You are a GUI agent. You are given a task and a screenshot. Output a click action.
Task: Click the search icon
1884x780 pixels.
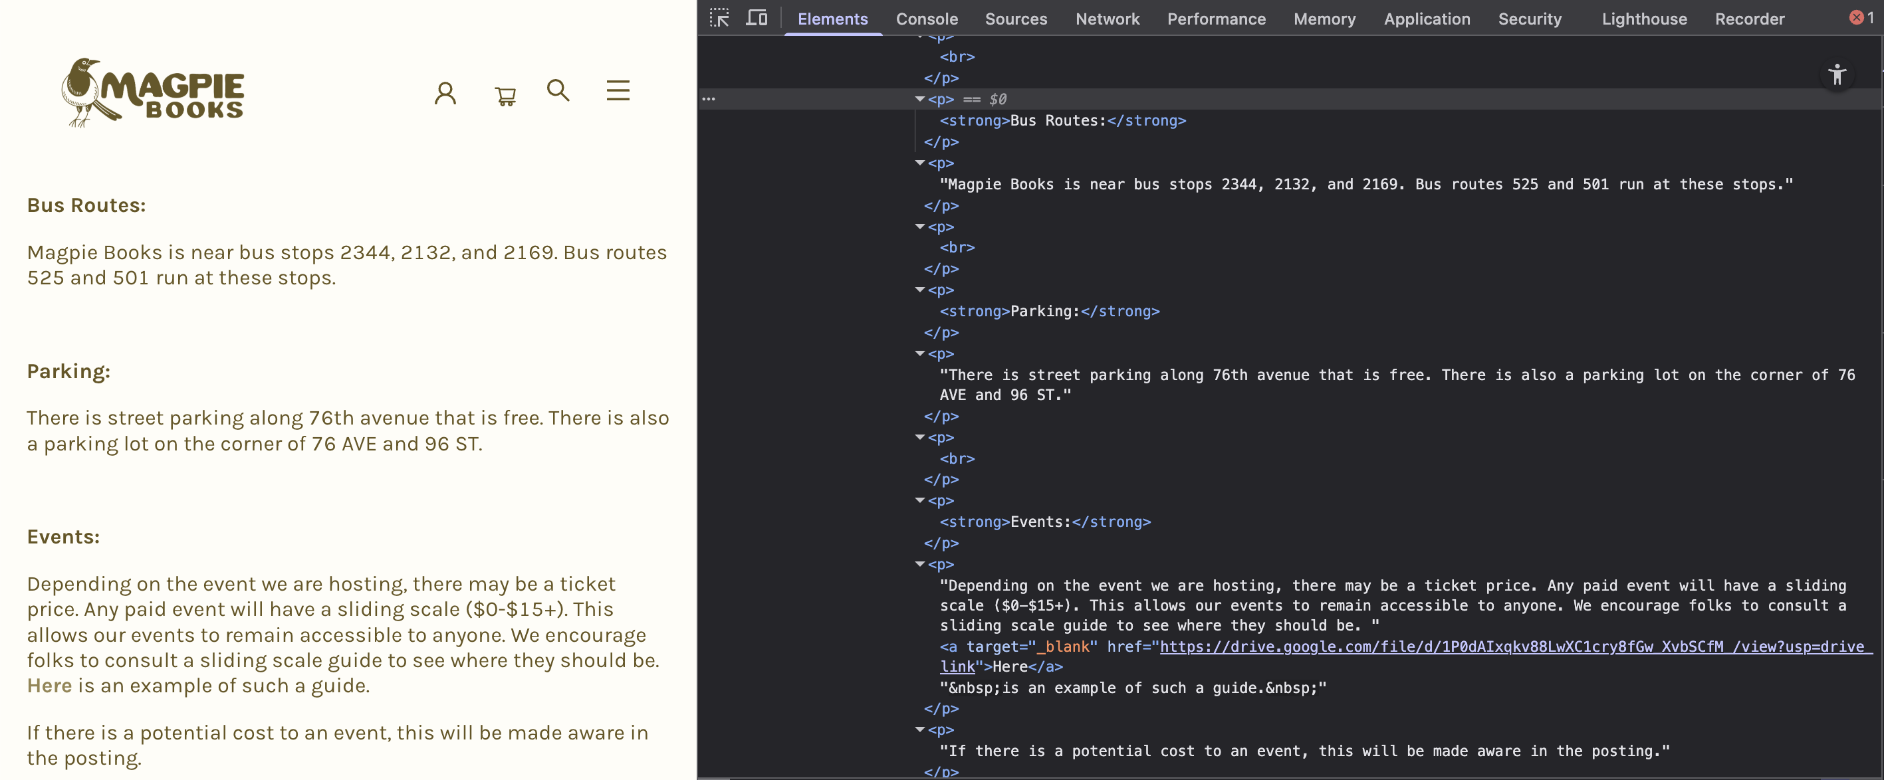coord(558,90)
